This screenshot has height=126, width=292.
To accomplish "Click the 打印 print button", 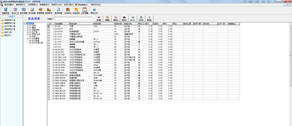I will tap(141, 18).
